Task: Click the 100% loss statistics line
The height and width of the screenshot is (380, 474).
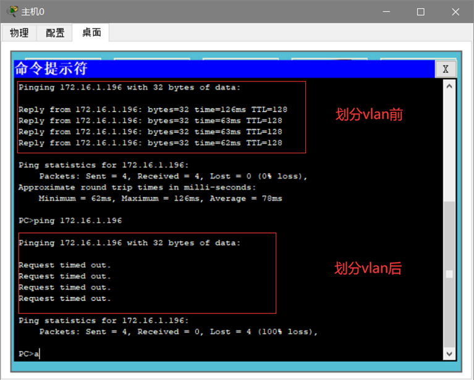Action: [x=179, y=332]
